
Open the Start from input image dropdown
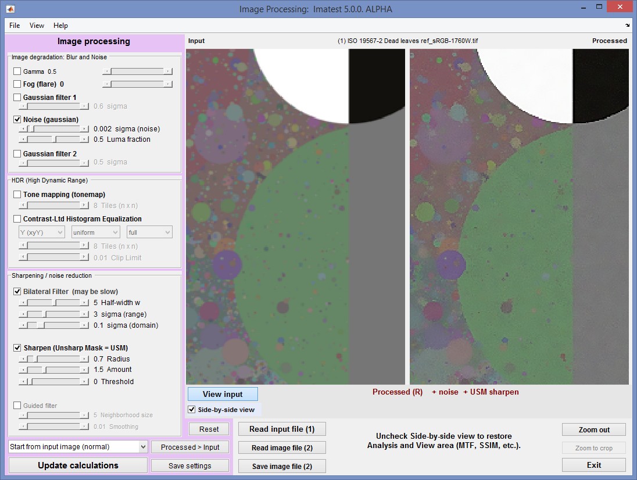pyautogui.click(x=78, y=447)
